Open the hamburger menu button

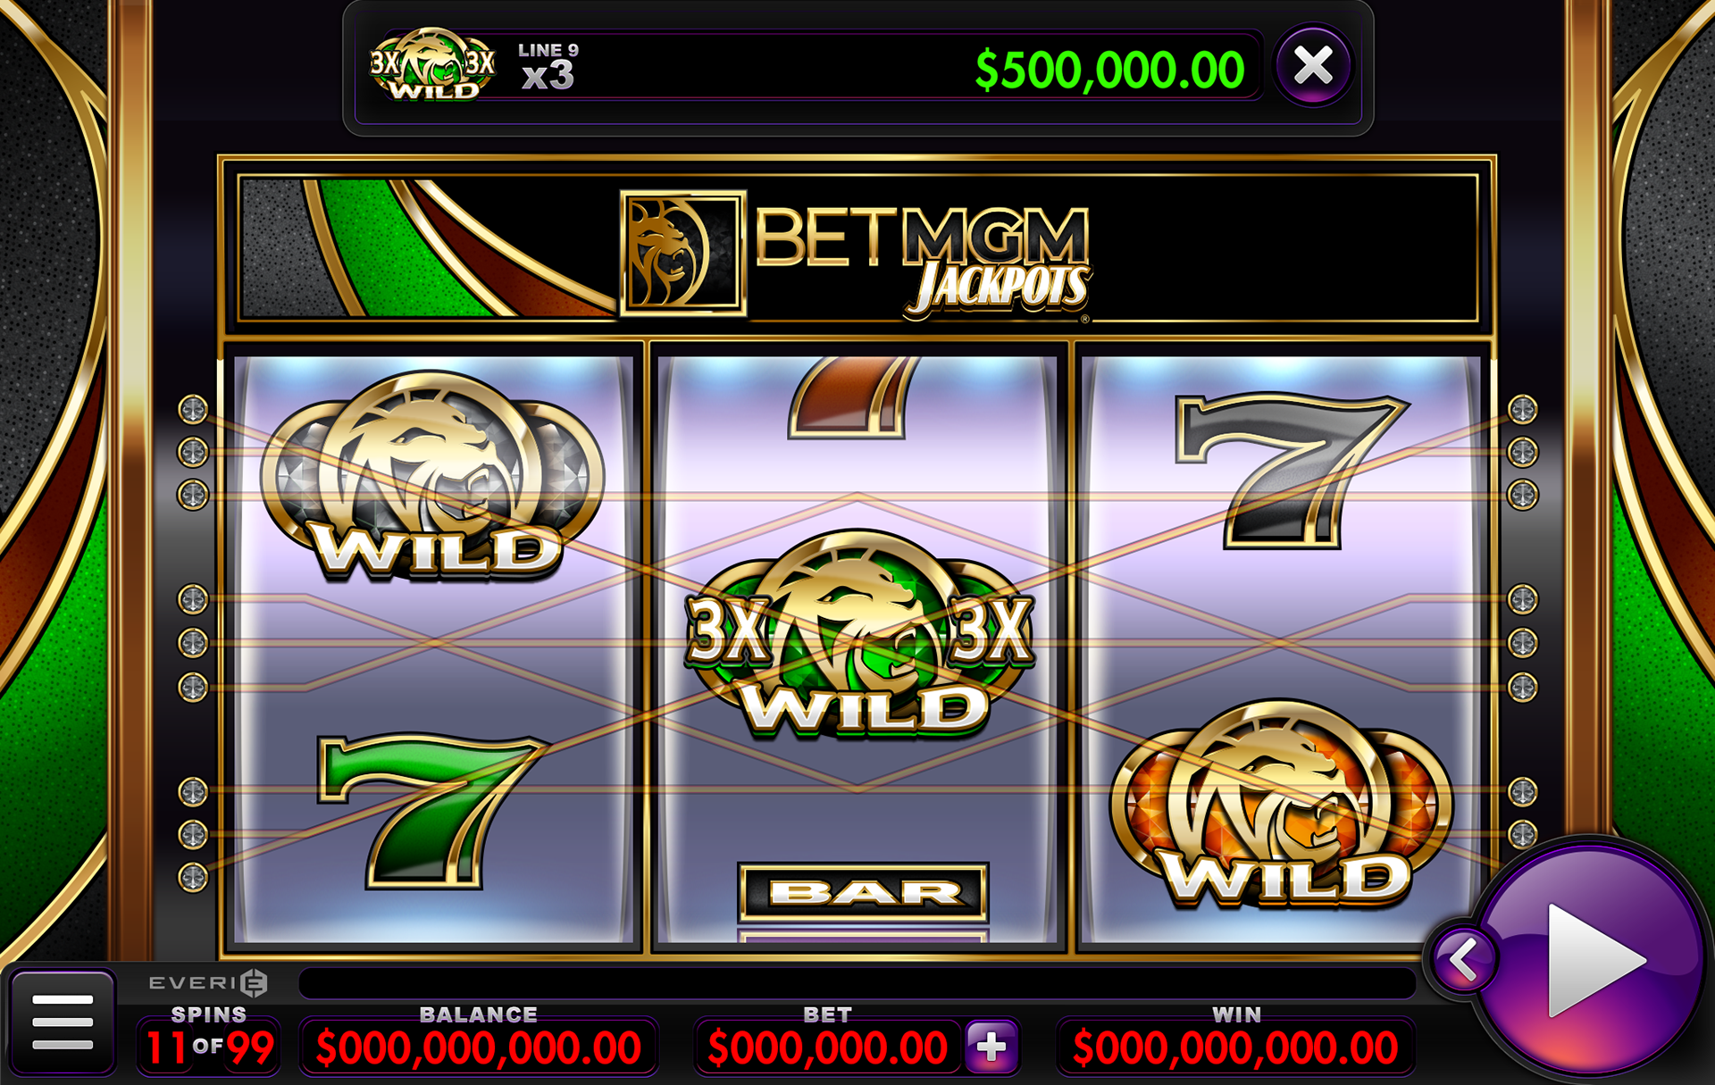coord(63,1022)
